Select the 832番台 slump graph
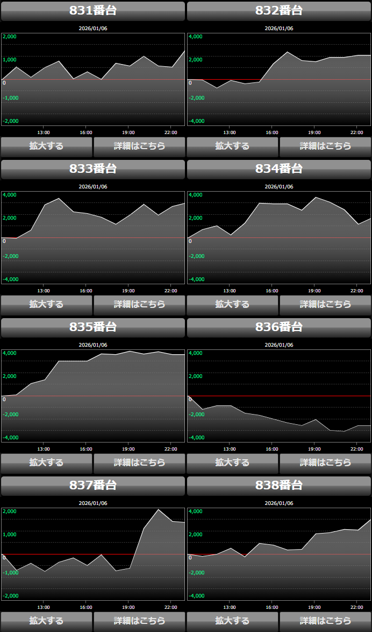Viewport: 372px width, 632px height. [279, 79]
